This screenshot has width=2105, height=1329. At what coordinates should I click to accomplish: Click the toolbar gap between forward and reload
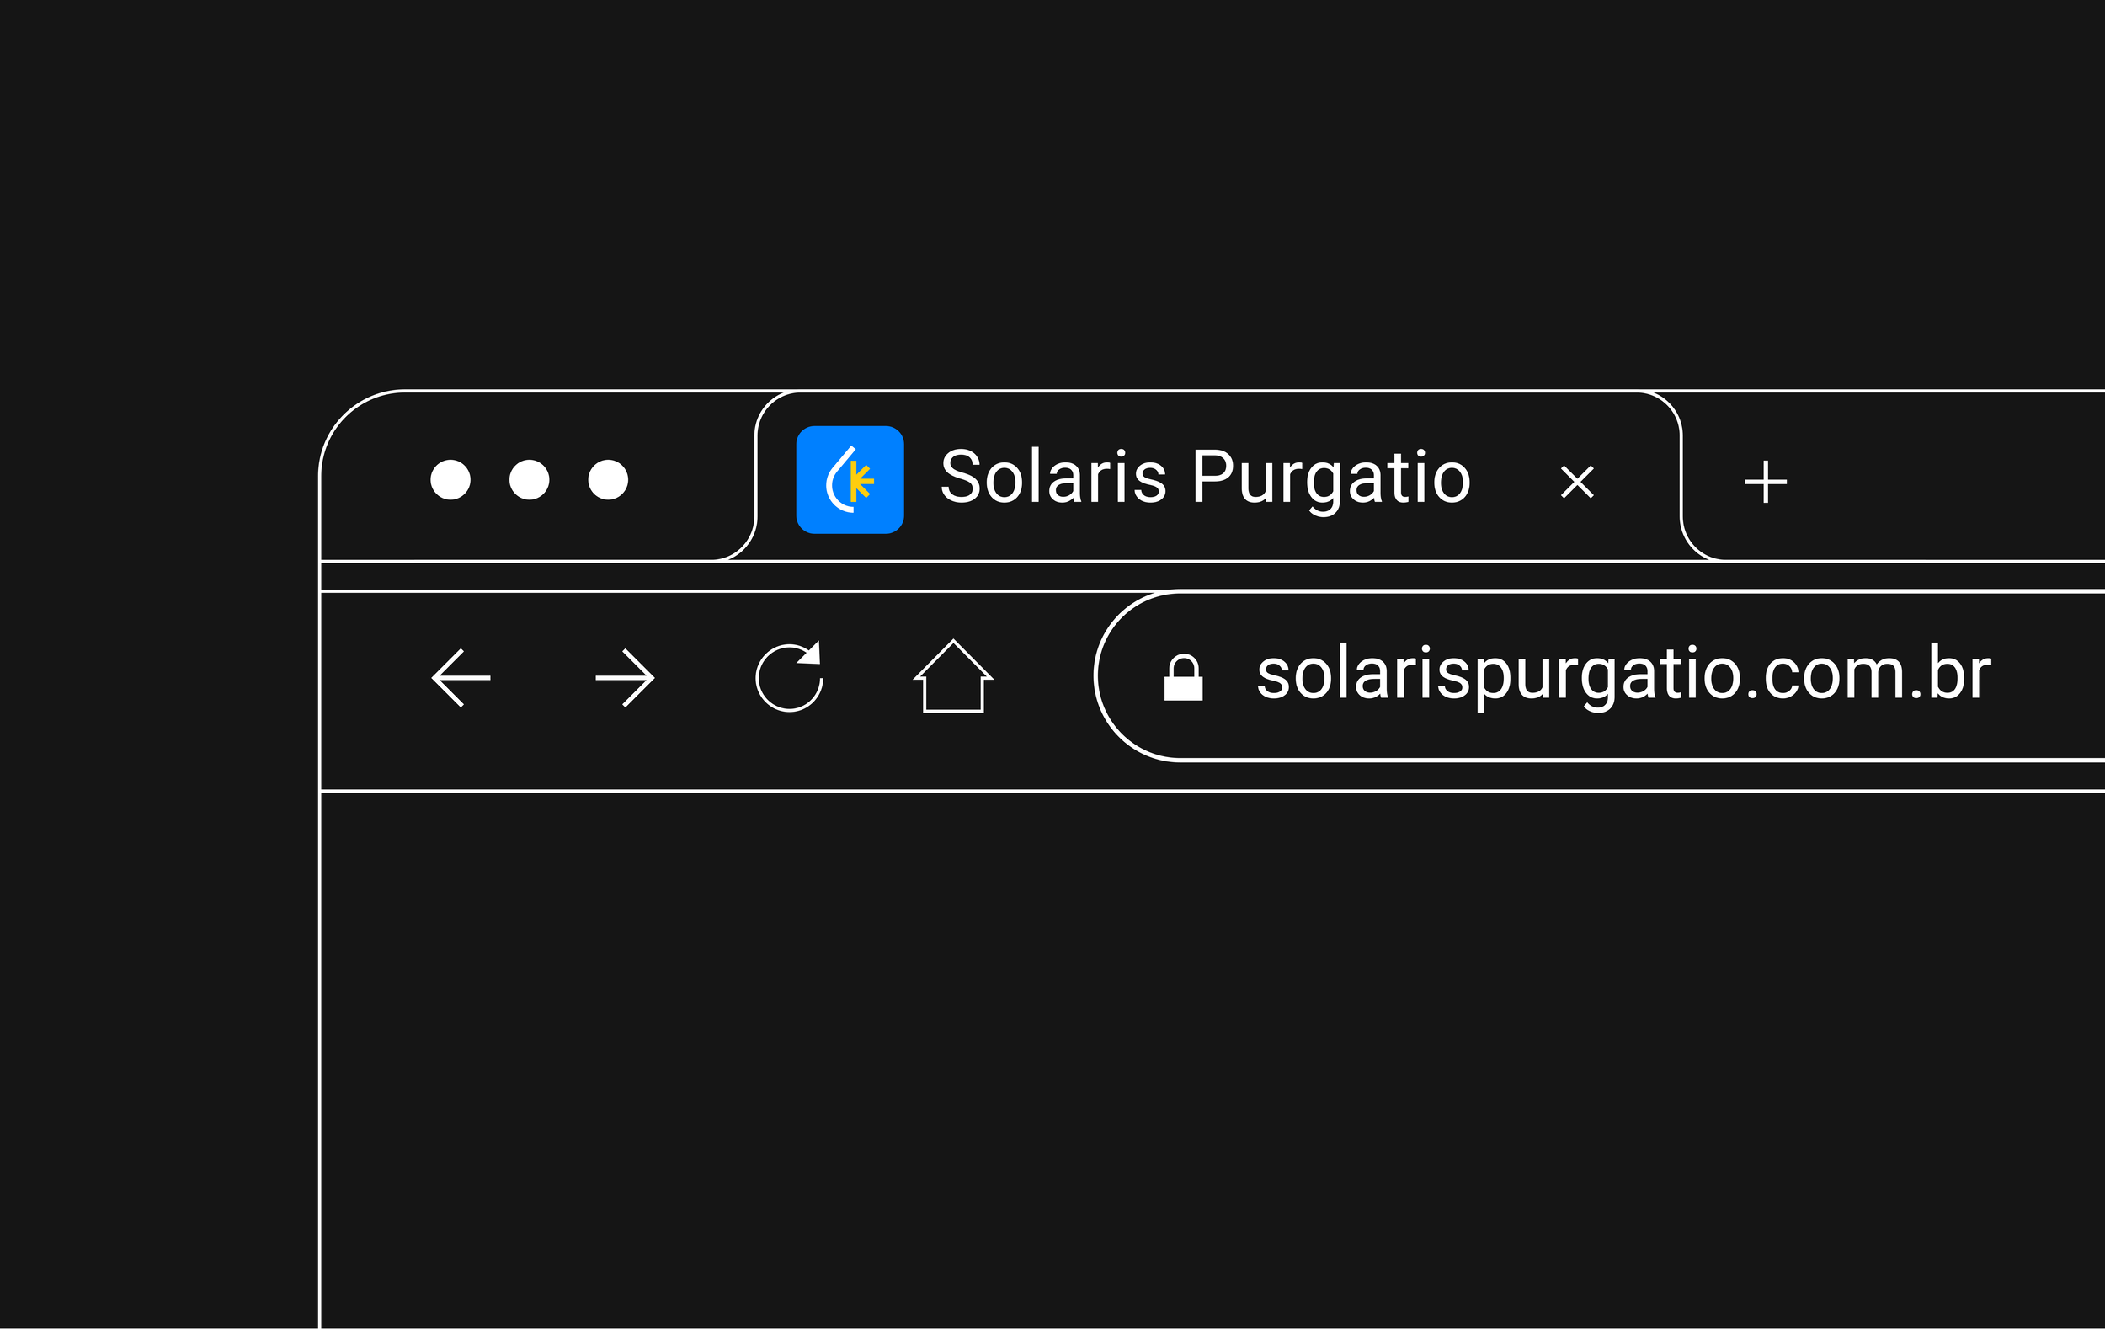tap(705, 678)
